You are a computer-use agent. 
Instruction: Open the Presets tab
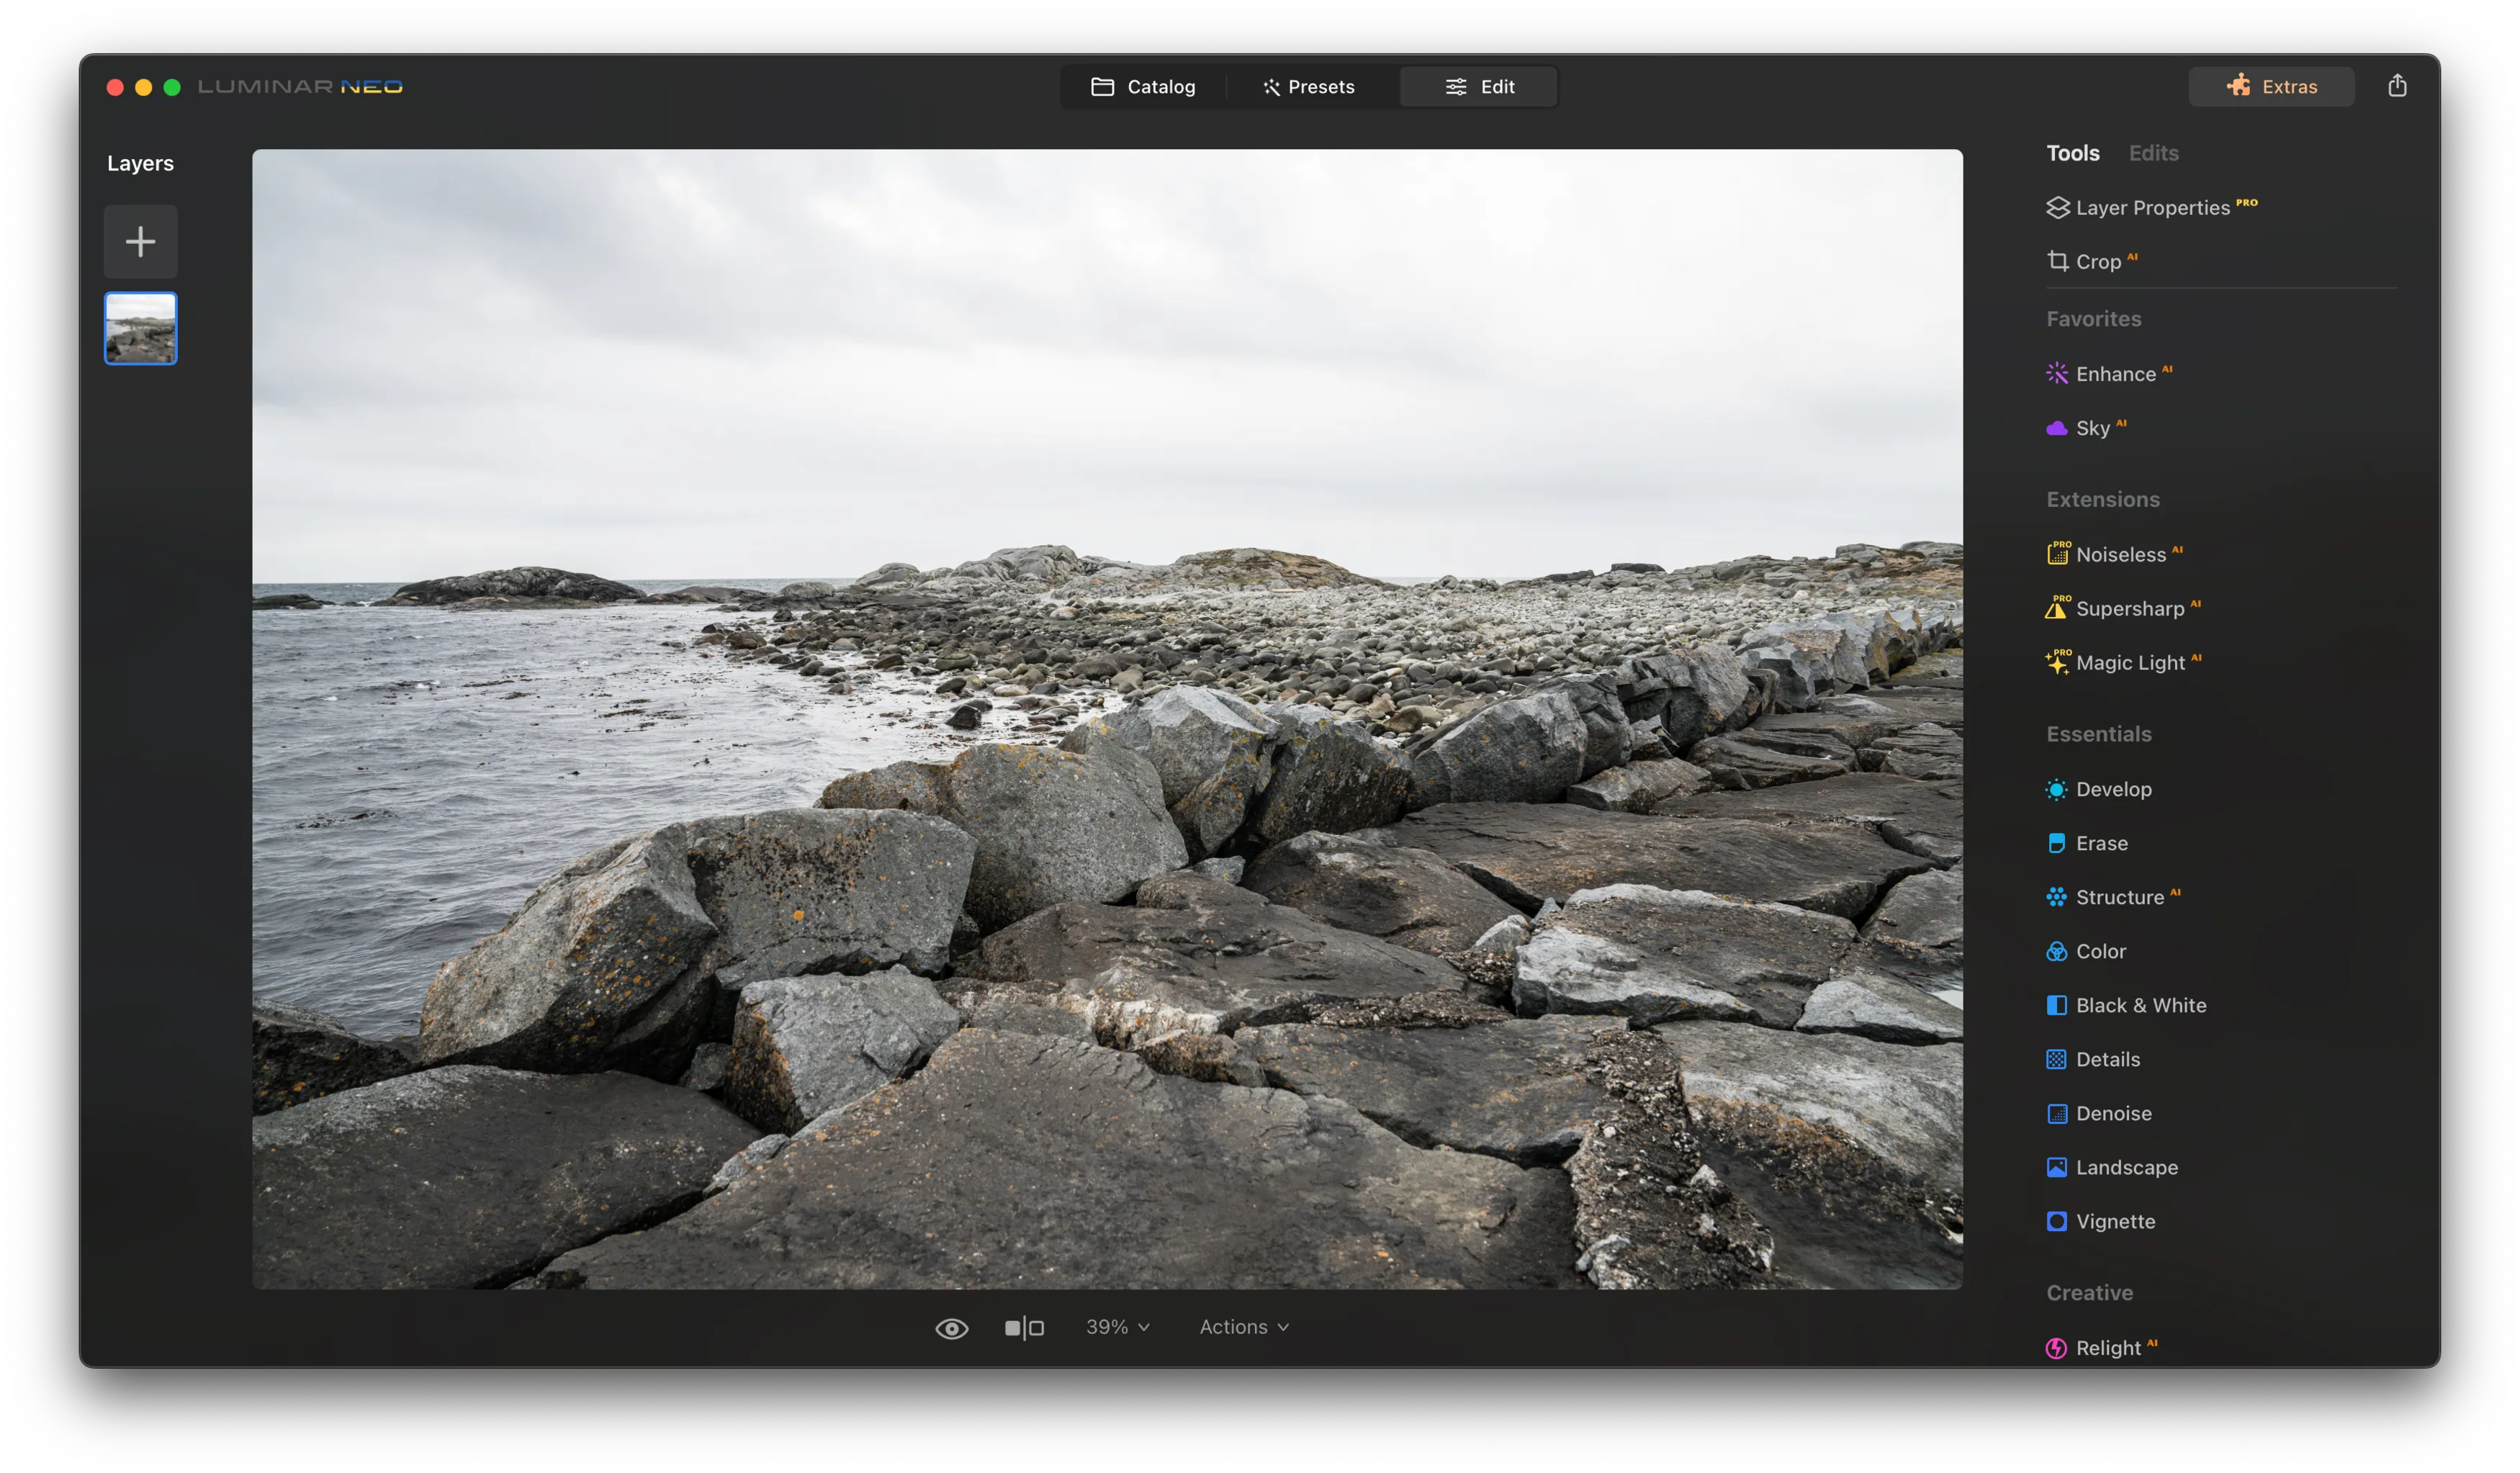tap(1308, 87)
